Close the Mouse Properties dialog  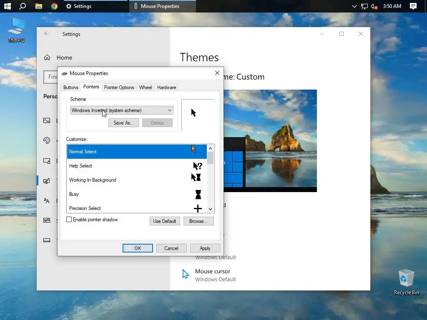click(x=217, y=73)
